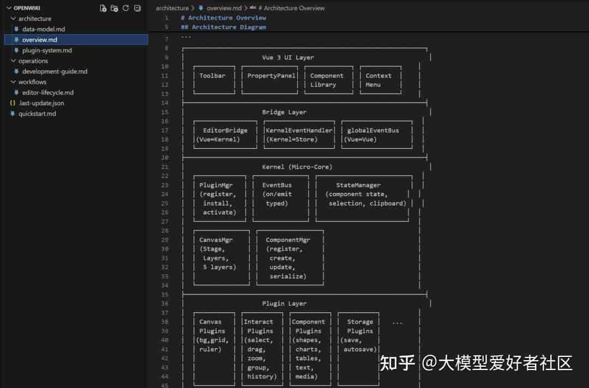This screenshot has height=388, width=589.
Task: Select overview.md in the file tree
Action: coord(39,39)
